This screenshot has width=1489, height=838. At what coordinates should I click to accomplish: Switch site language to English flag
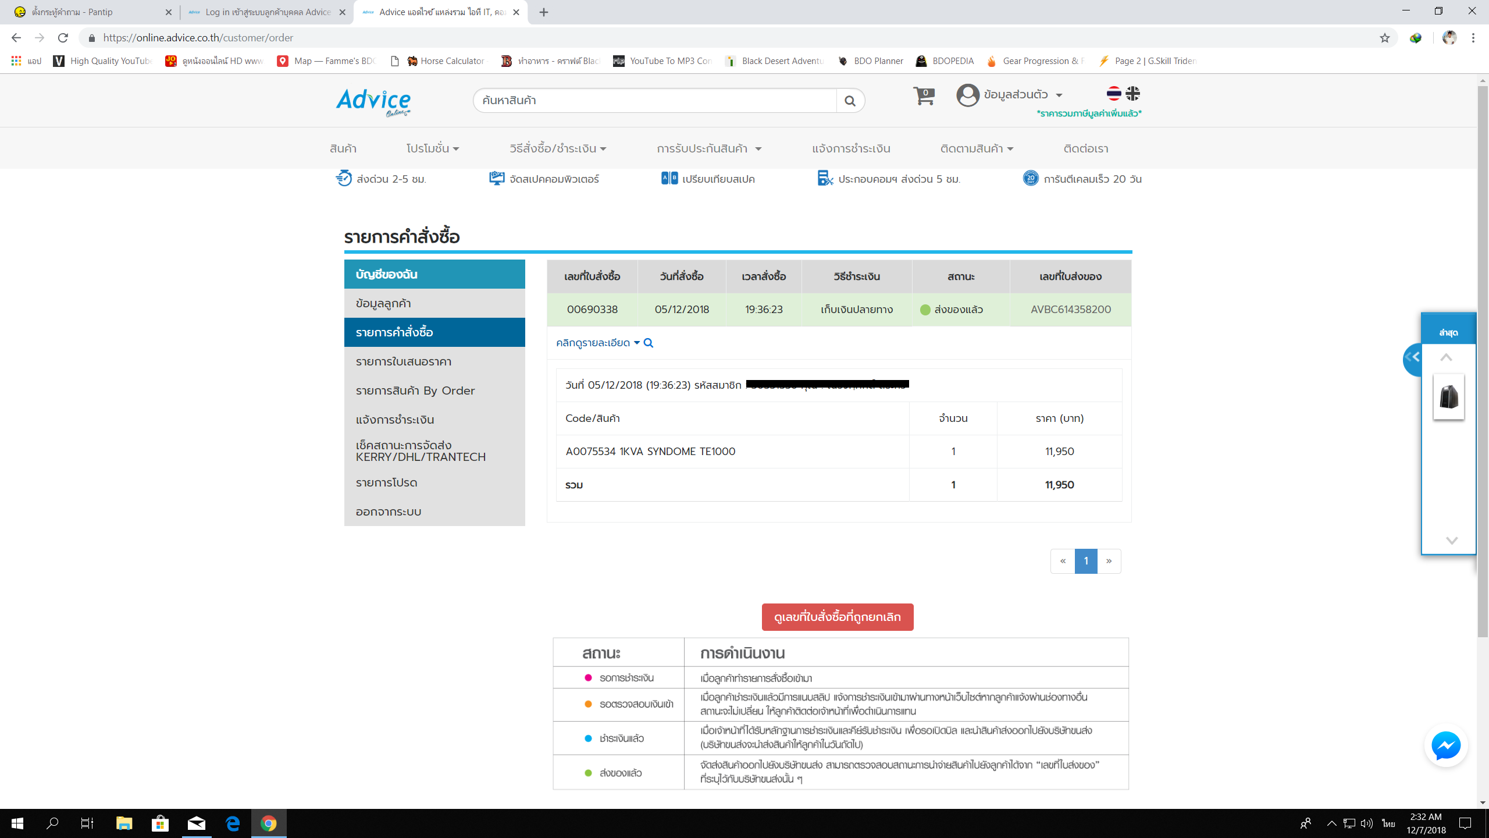coord(1132,93)
